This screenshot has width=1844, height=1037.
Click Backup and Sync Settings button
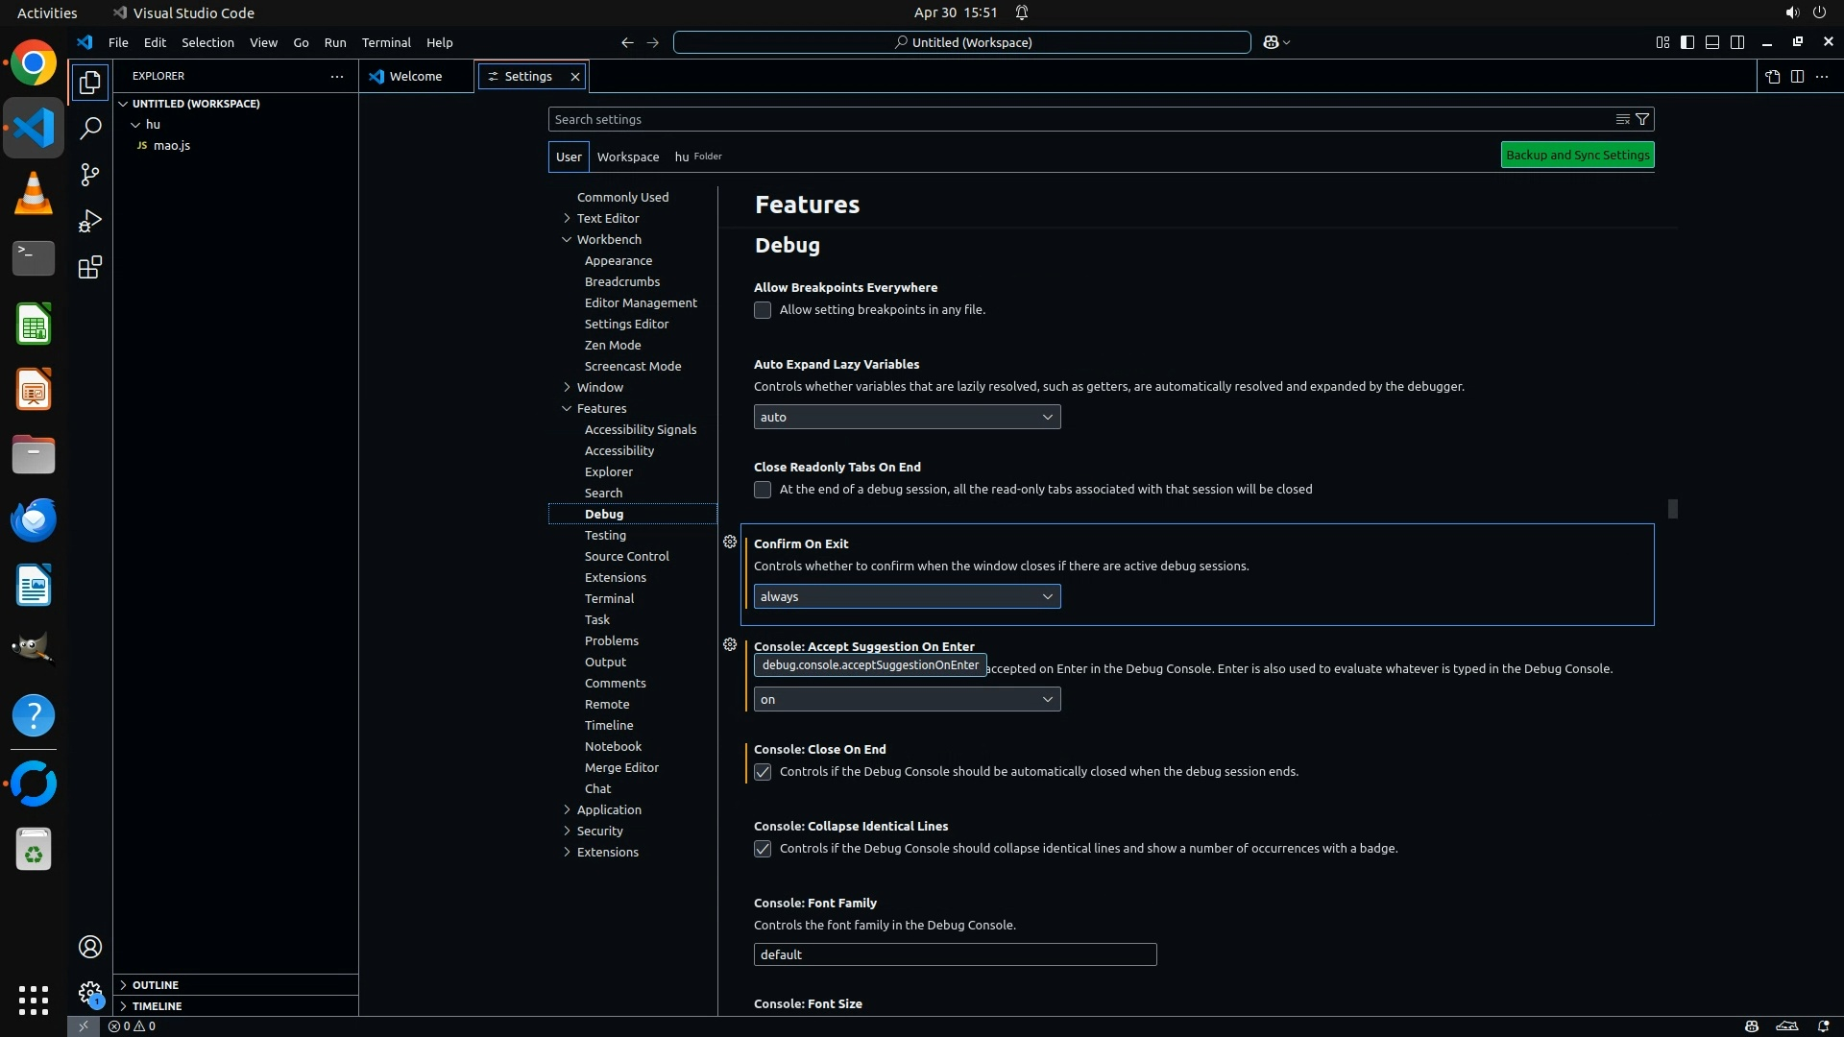tap(1577, 155)
